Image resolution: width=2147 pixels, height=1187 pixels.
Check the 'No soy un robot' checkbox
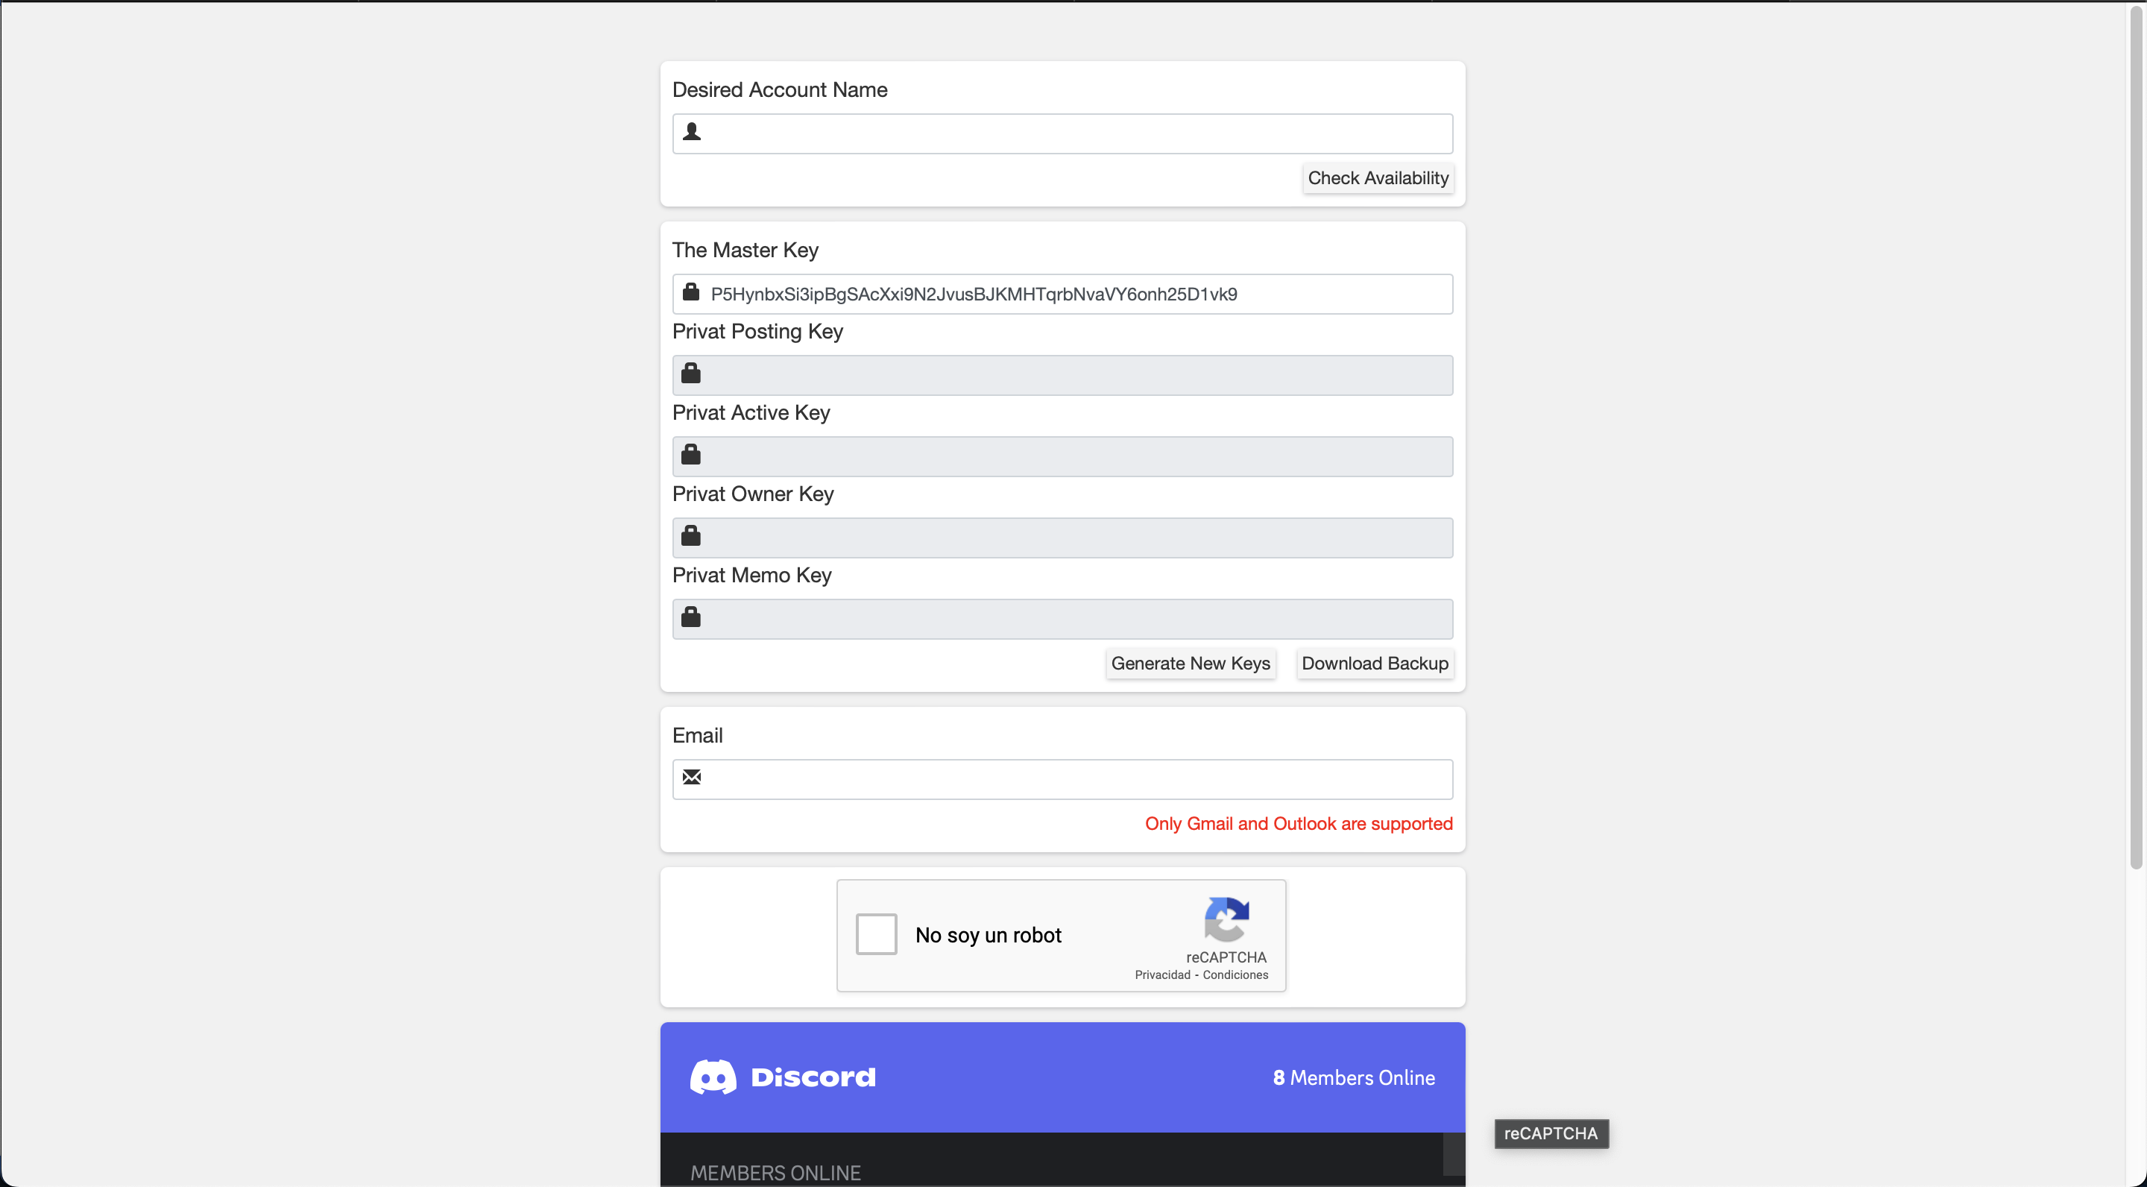[x=876, y=934]
